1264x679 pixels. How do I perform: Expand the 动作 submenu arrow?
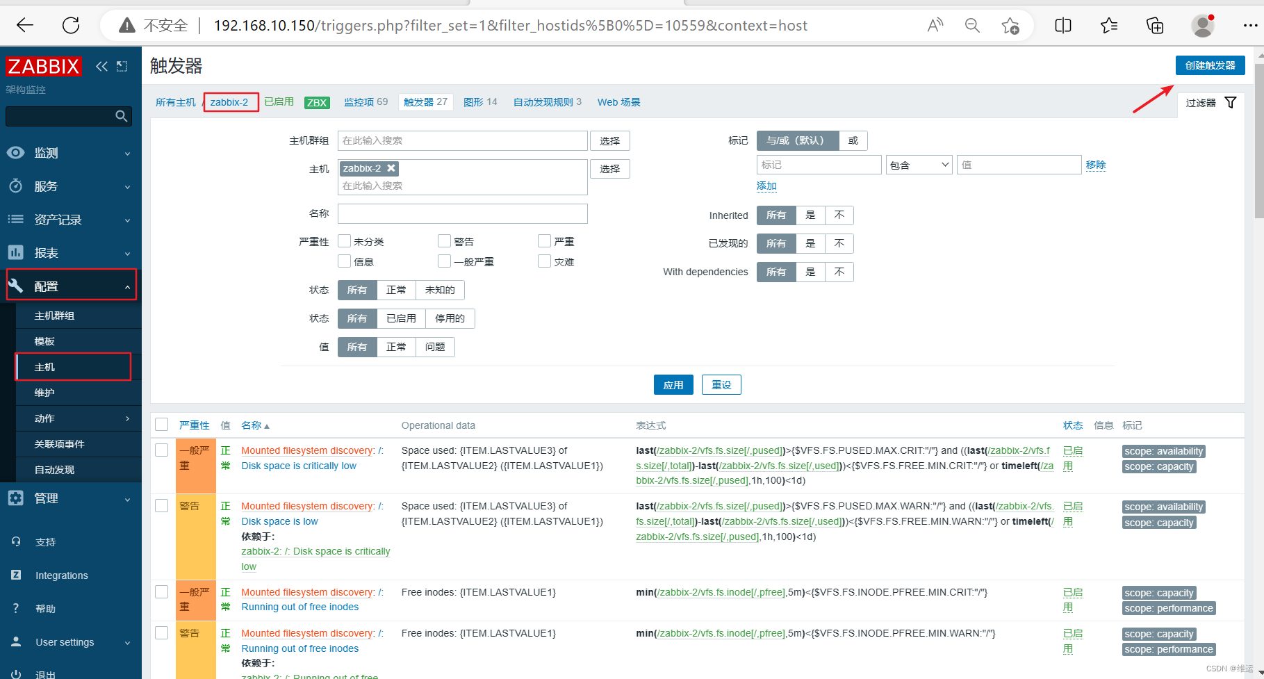click(127, 418)
